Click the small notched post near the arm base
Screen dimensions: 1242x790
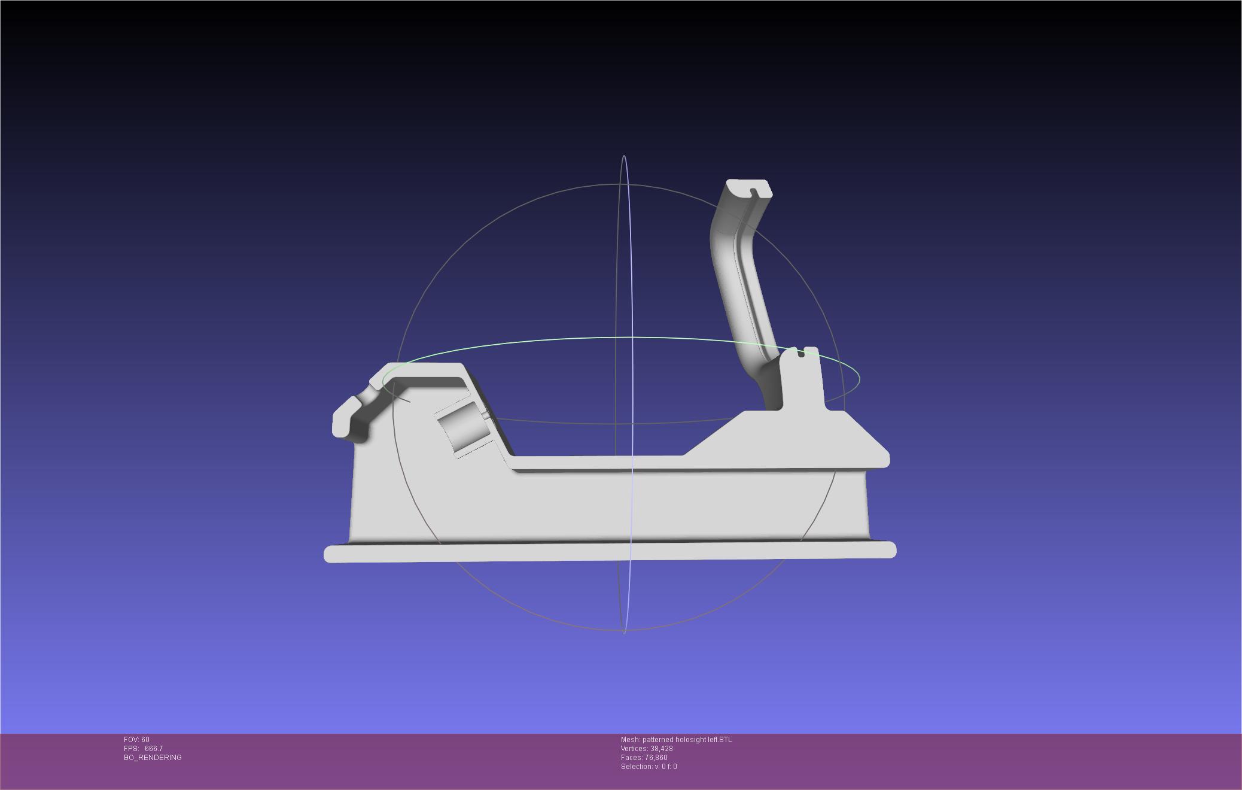802,377
